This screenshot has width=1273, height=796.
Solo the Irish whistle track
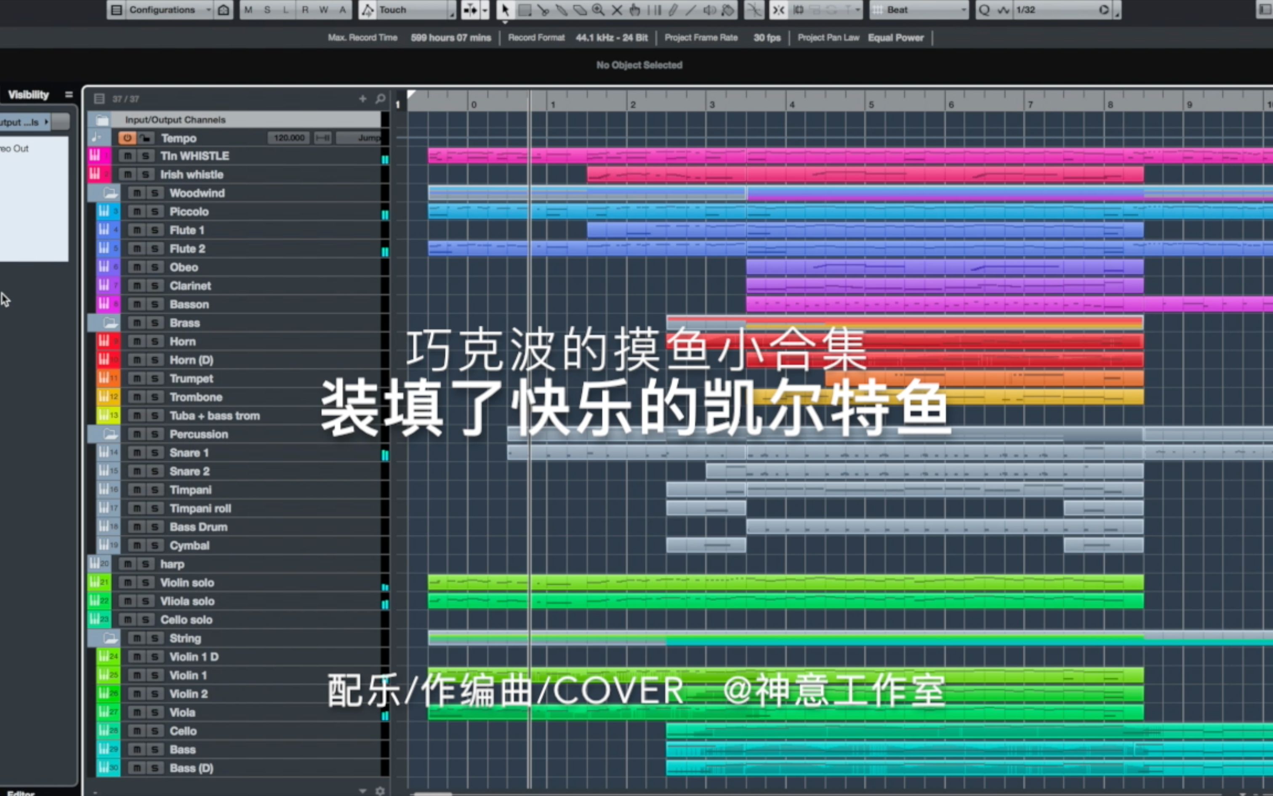coord(146,174)
